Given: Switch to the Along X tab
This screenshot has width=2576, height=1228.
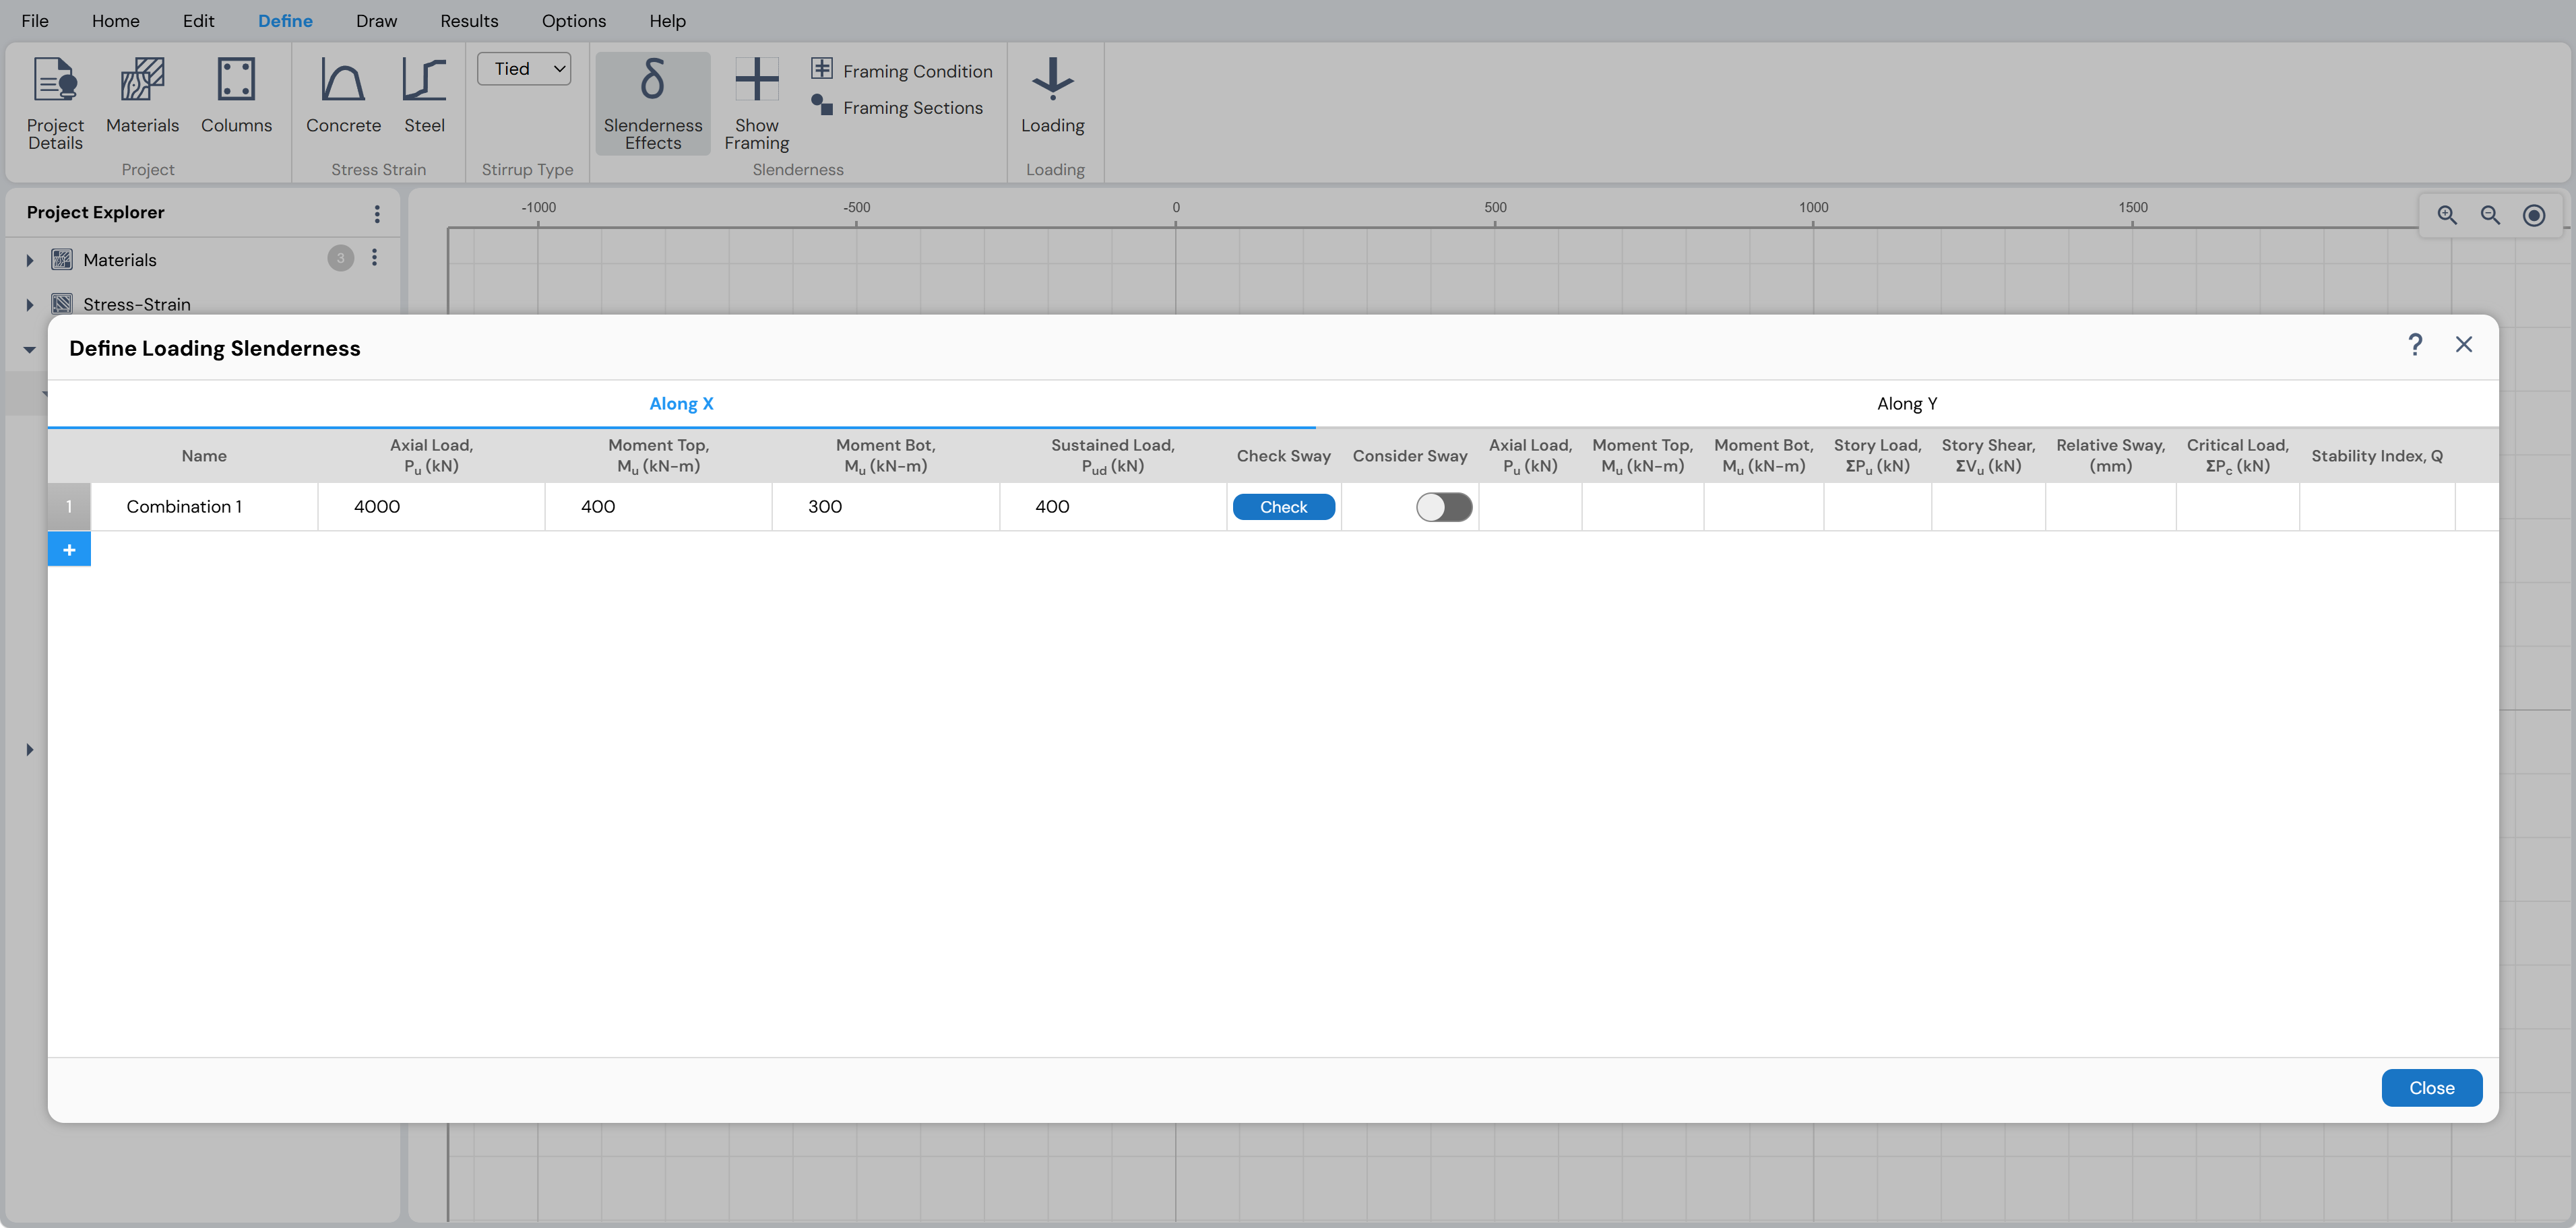Looking at the screenshot, I should [681, 404].
